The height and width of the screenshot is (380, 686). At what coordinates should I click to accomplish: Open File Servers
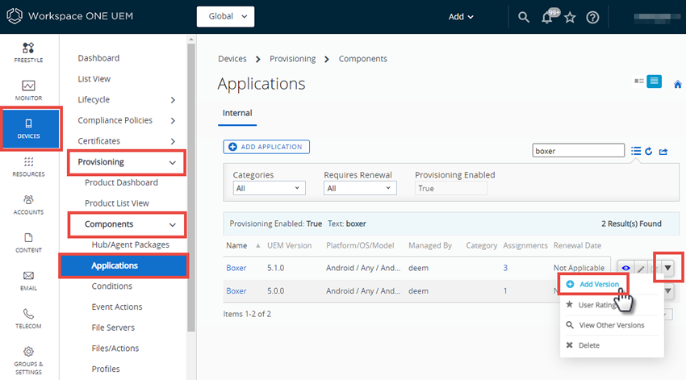click(113, 327)
